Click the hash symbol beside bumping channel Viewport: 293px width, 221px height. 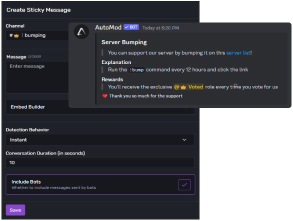point(11,35)
